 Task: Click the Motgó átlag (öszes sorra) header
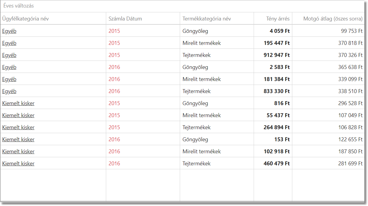pos(333,19)
